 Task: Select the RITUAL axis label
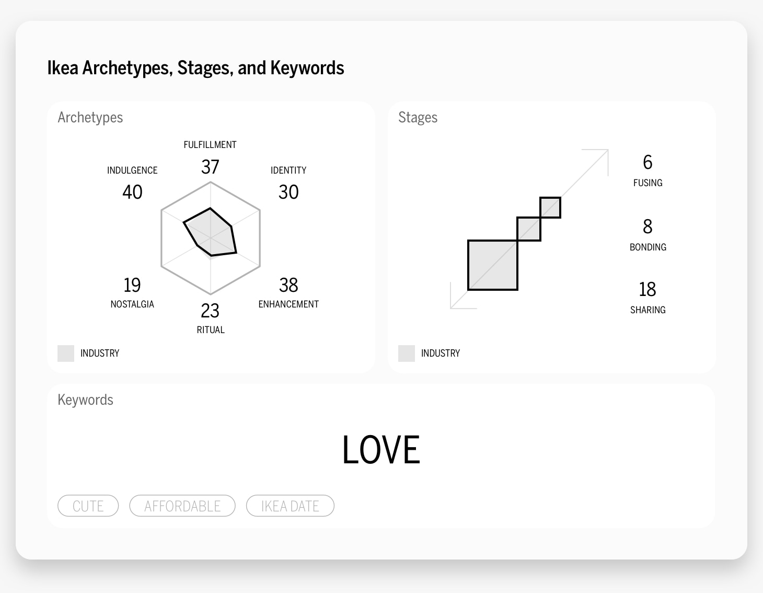click(210, 329)
